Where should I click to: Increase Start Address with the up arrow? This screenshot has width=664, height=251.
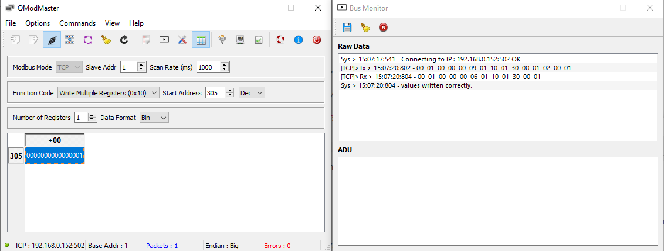coord(230,91)
